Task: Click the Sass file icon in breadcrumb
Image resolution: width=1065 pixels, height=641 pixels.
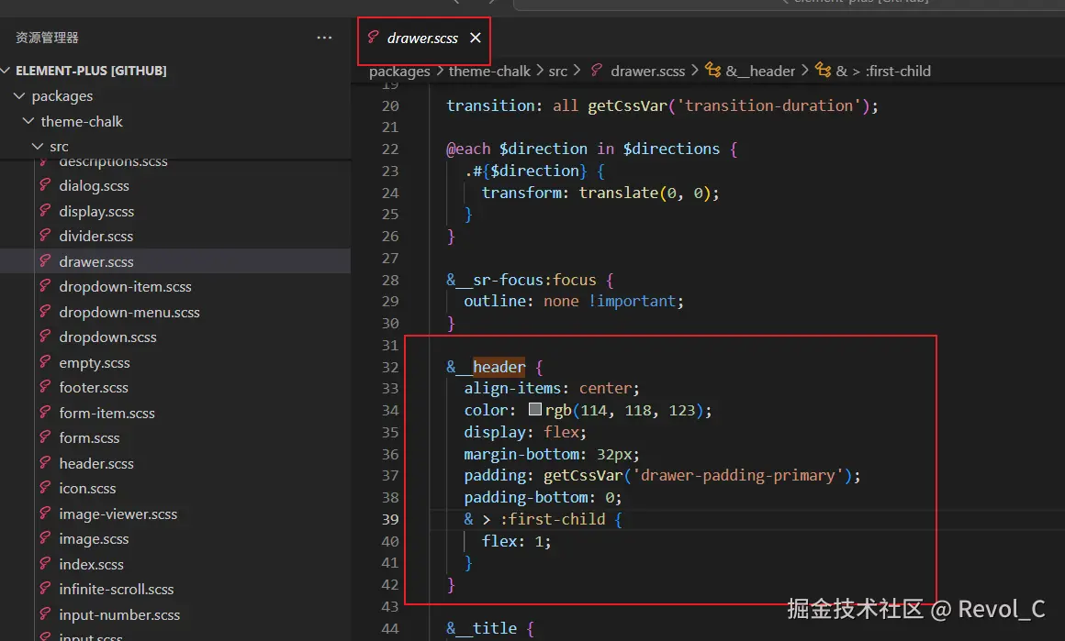Action: point(597,71)
